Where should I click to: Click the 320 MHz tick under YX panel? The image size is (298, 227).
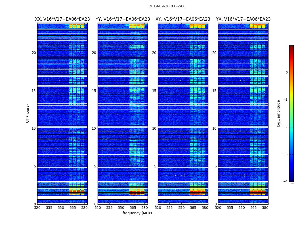coord(218,208)
